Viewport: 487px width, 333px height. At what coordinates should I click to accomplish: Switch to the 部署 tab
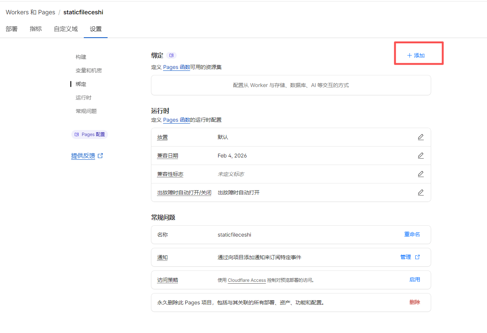click(11, 29)
